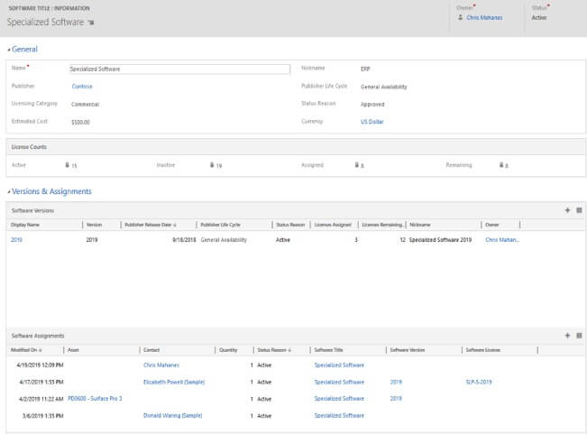The height and width of the screenshot is (434, 587).
Task: Click the Approved status reason value
Action: (x=372, y=105)
